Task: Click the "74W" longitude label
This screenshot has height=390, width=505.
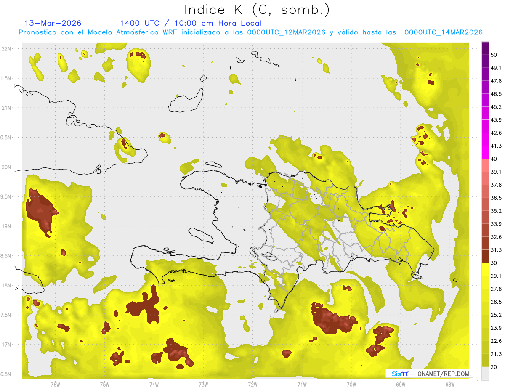Action: coord(154,384)
